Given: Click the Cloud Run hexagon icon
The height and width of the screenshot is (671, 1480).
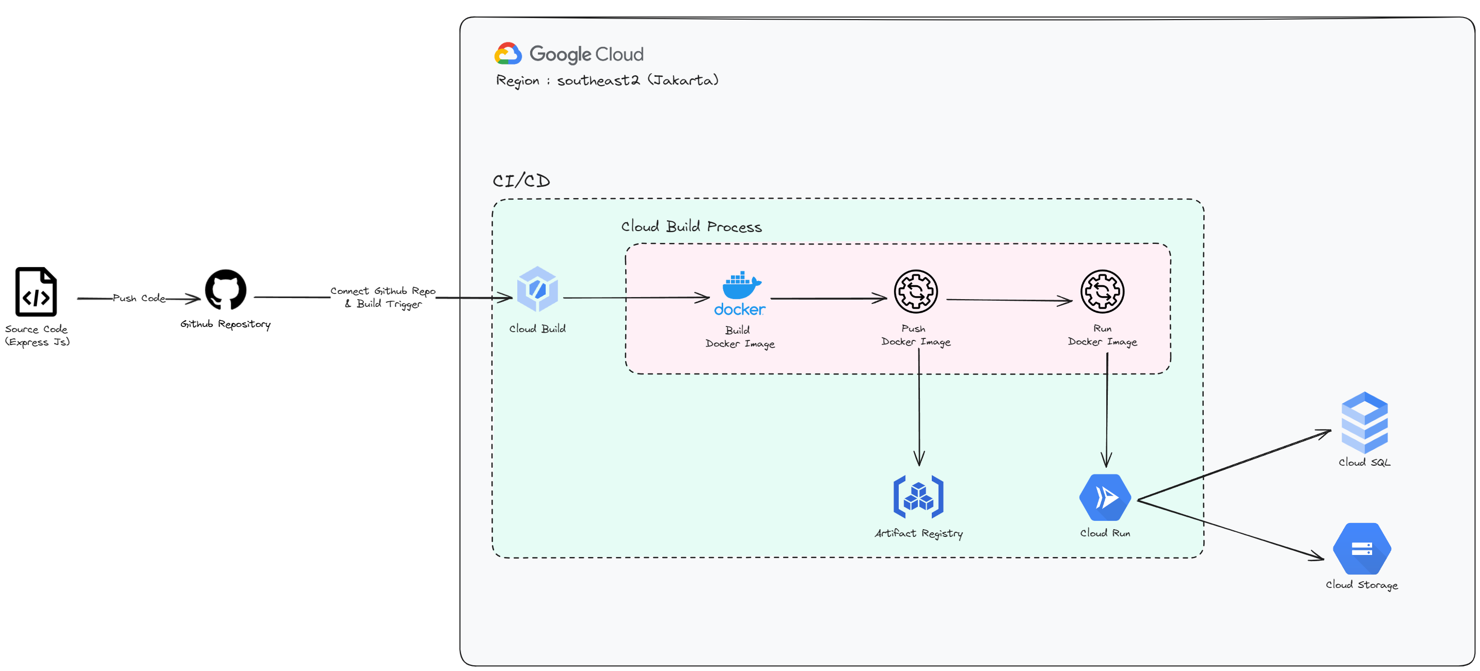Looking at the screenshot, I should pyautogui.click(x=1104, y=497).
